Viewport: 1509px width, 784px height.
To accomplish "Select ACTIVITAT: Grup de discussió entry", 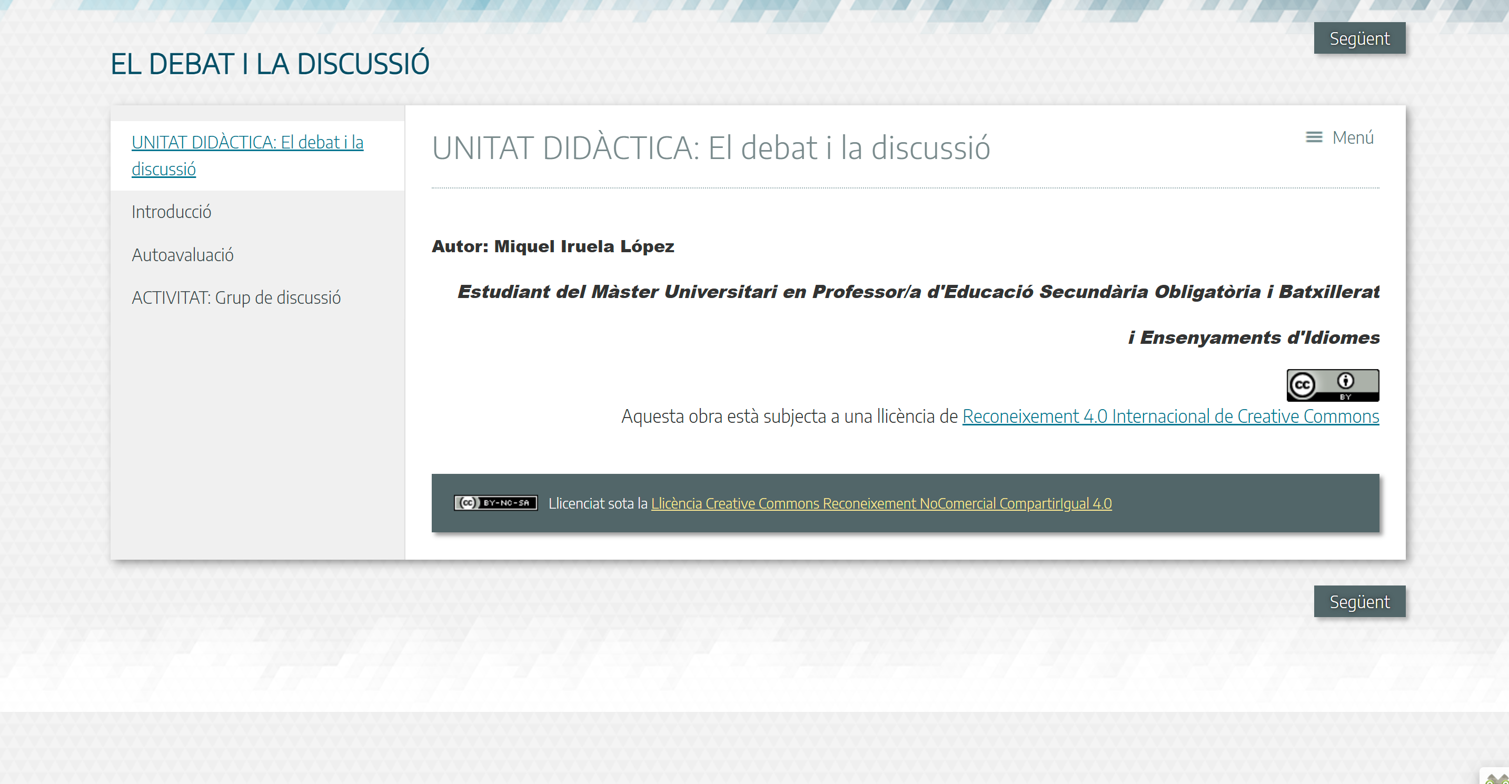I will tap(236, 297).
